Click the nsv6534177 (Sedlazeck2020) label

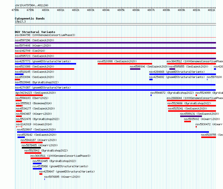point(35,108)
